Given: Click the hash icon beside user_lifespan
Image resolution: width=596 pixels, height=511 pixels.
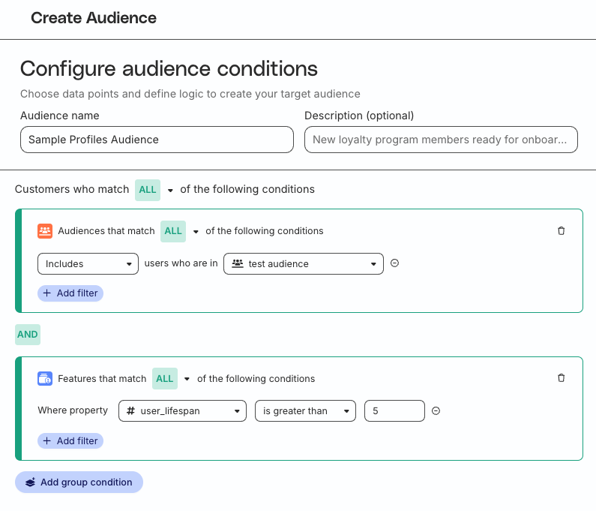Looking at the screenshot, I should [x=131, y=411].
